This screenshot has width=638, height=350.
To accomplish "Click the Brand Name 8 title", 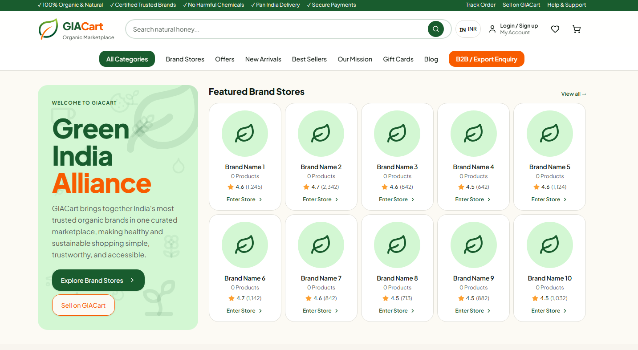I will [x=397, y=278].
